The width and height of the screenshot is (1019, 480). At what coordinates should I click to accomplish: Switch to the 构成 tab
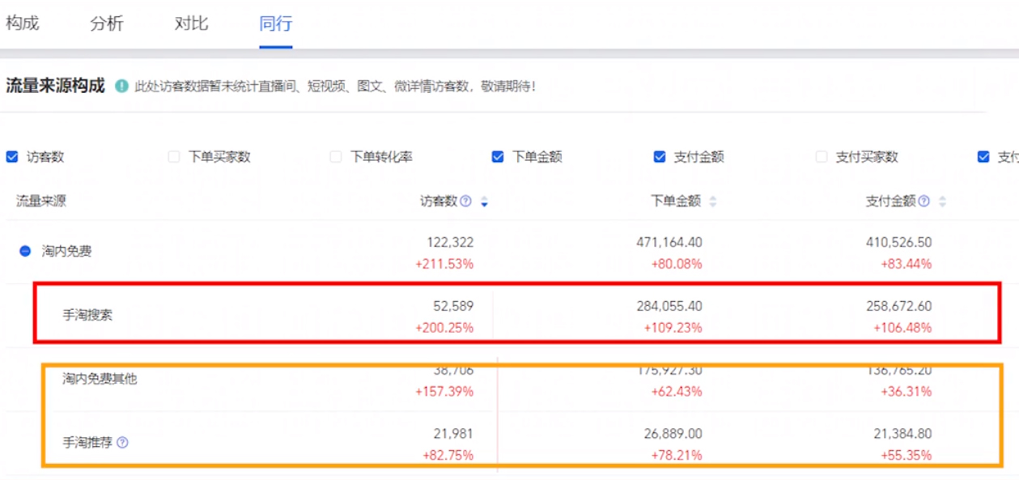click(23, 24)
